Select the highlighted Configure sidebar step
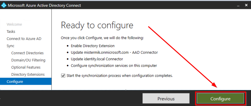Viewport: 251px width, 106px height. tap(15, 82)
